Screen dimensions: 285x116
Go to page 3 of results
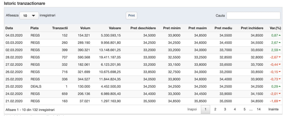click(x=225, y=109)
